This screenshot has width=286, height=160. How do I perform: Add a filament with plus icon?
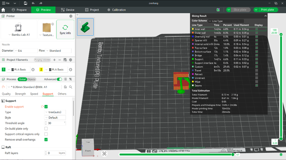[54, 60]
